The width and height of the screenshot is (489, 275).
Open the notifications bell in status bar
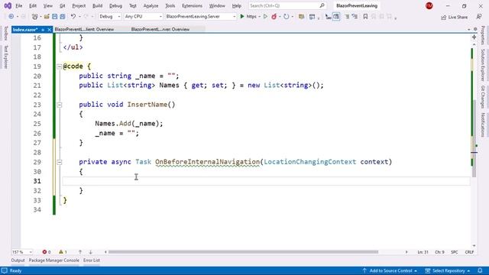pyautogui.click(x=481, y=270)
